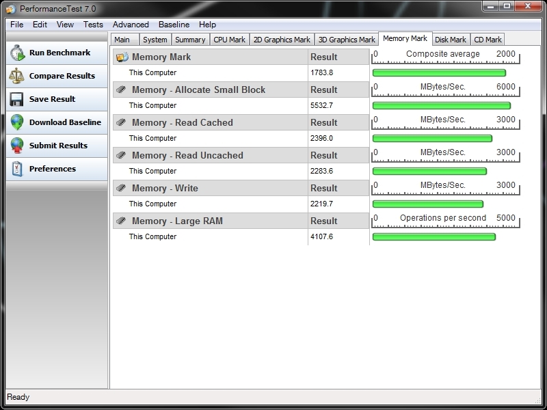Click the Read Cached green result bar
This screenshot has height=410, width=547.
[x=433, y=139]
